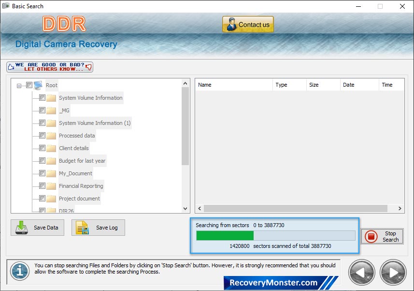This screenshot has width=414, height=291.
Task: Click the _MG folder icon
Action: point(51,110)
